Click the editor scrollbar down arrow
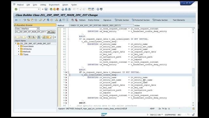The height and width of the screenshot is (118, 209). (193, 105)
